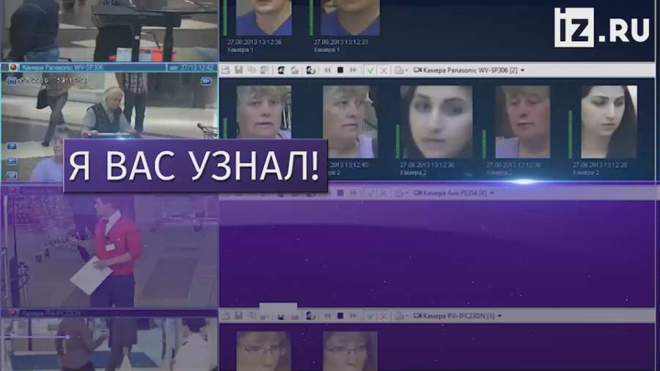Select the first elderly woman face thumbnail
The width and height of the screenshot is (660, 371).
(x=263, y=112)
